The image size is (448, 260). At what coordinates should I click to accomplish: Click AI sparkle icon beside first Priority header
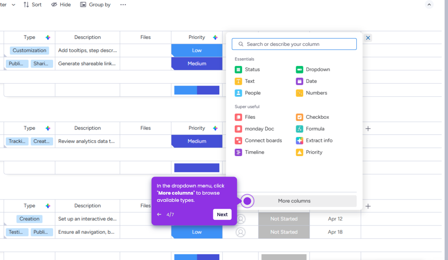215,37
